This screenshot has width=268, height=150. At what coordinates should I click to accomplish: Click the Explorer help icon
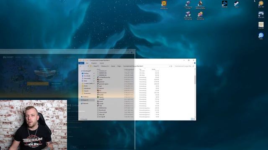point(195,63)
